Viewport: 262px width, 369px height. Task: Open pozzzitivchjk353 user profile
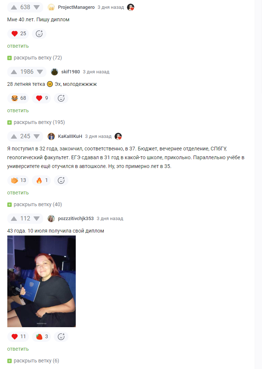(76, 218)
